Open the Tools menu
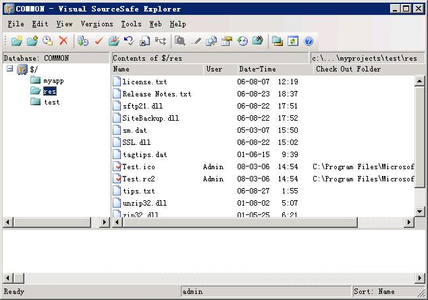 131,24
